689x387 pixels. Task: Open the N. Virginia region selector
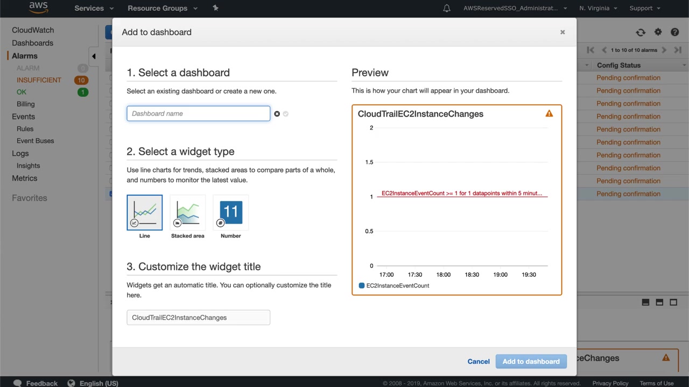click(x=598, y=8)
